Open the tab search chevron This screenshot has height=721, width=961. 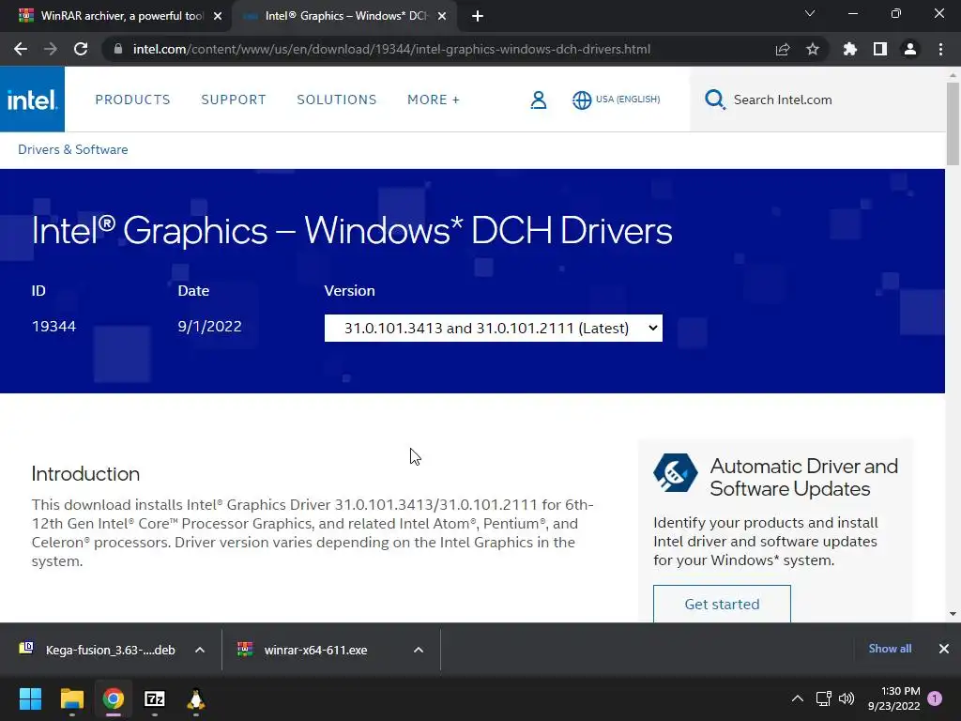point(810,13)
